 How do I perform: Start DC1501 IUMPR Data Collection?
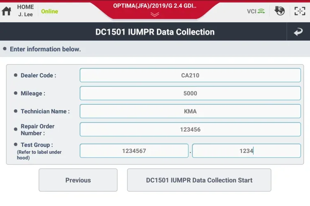199,180
